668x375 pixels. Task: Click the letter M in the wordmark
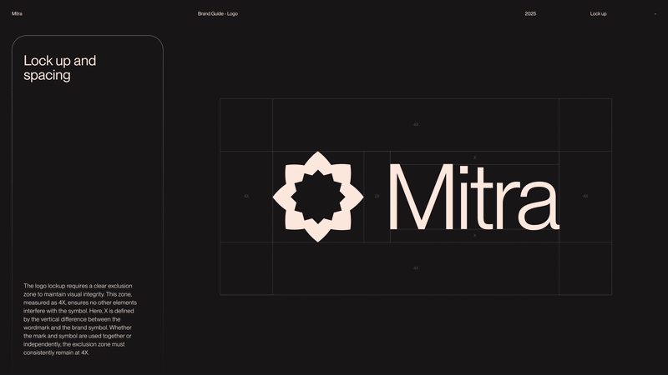(421, 197)
